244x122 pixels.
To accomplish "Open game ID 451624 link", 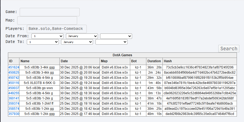I will pos(14,67).
